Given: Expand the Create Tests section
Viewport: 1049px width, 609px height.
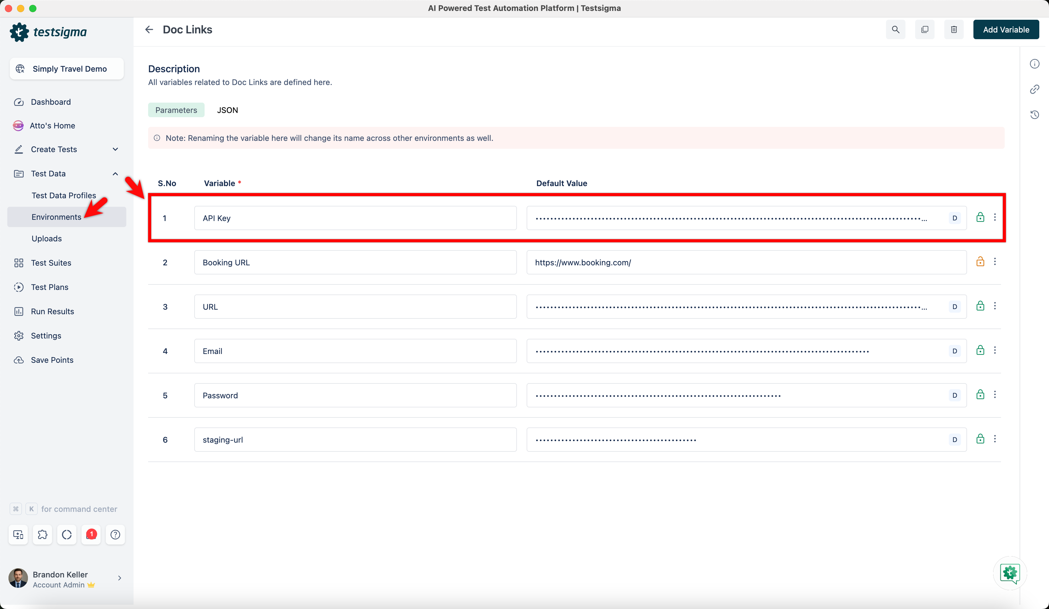Looking at the screenshot, I should pos(115,149).
